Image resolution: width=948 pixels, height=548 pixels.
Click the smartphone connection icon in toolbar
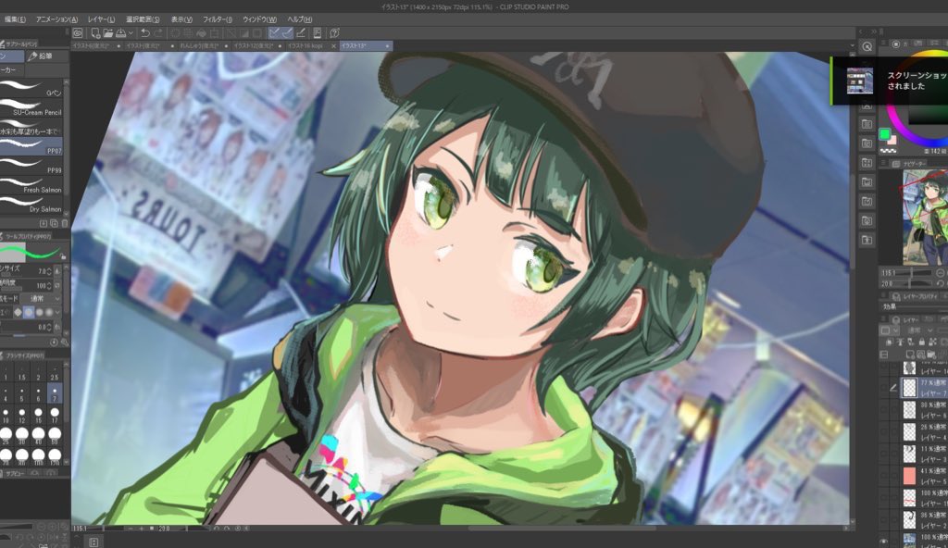pyautogui.click(x=317, y=33)
